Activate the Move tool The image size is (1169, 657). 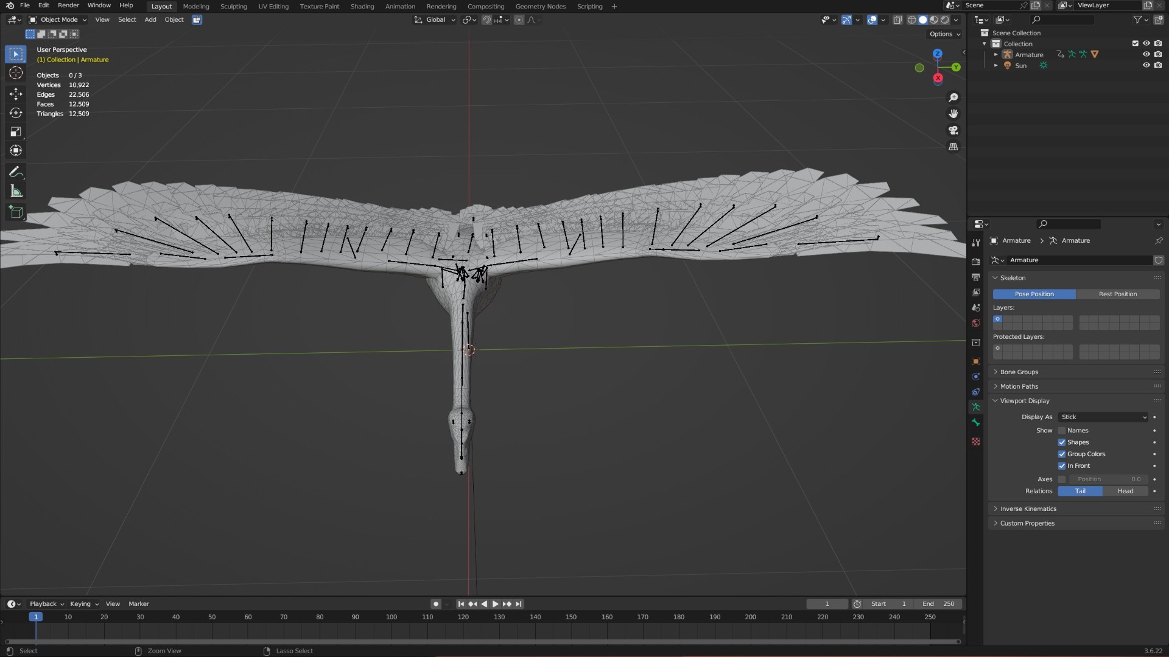tap(16, 94)
